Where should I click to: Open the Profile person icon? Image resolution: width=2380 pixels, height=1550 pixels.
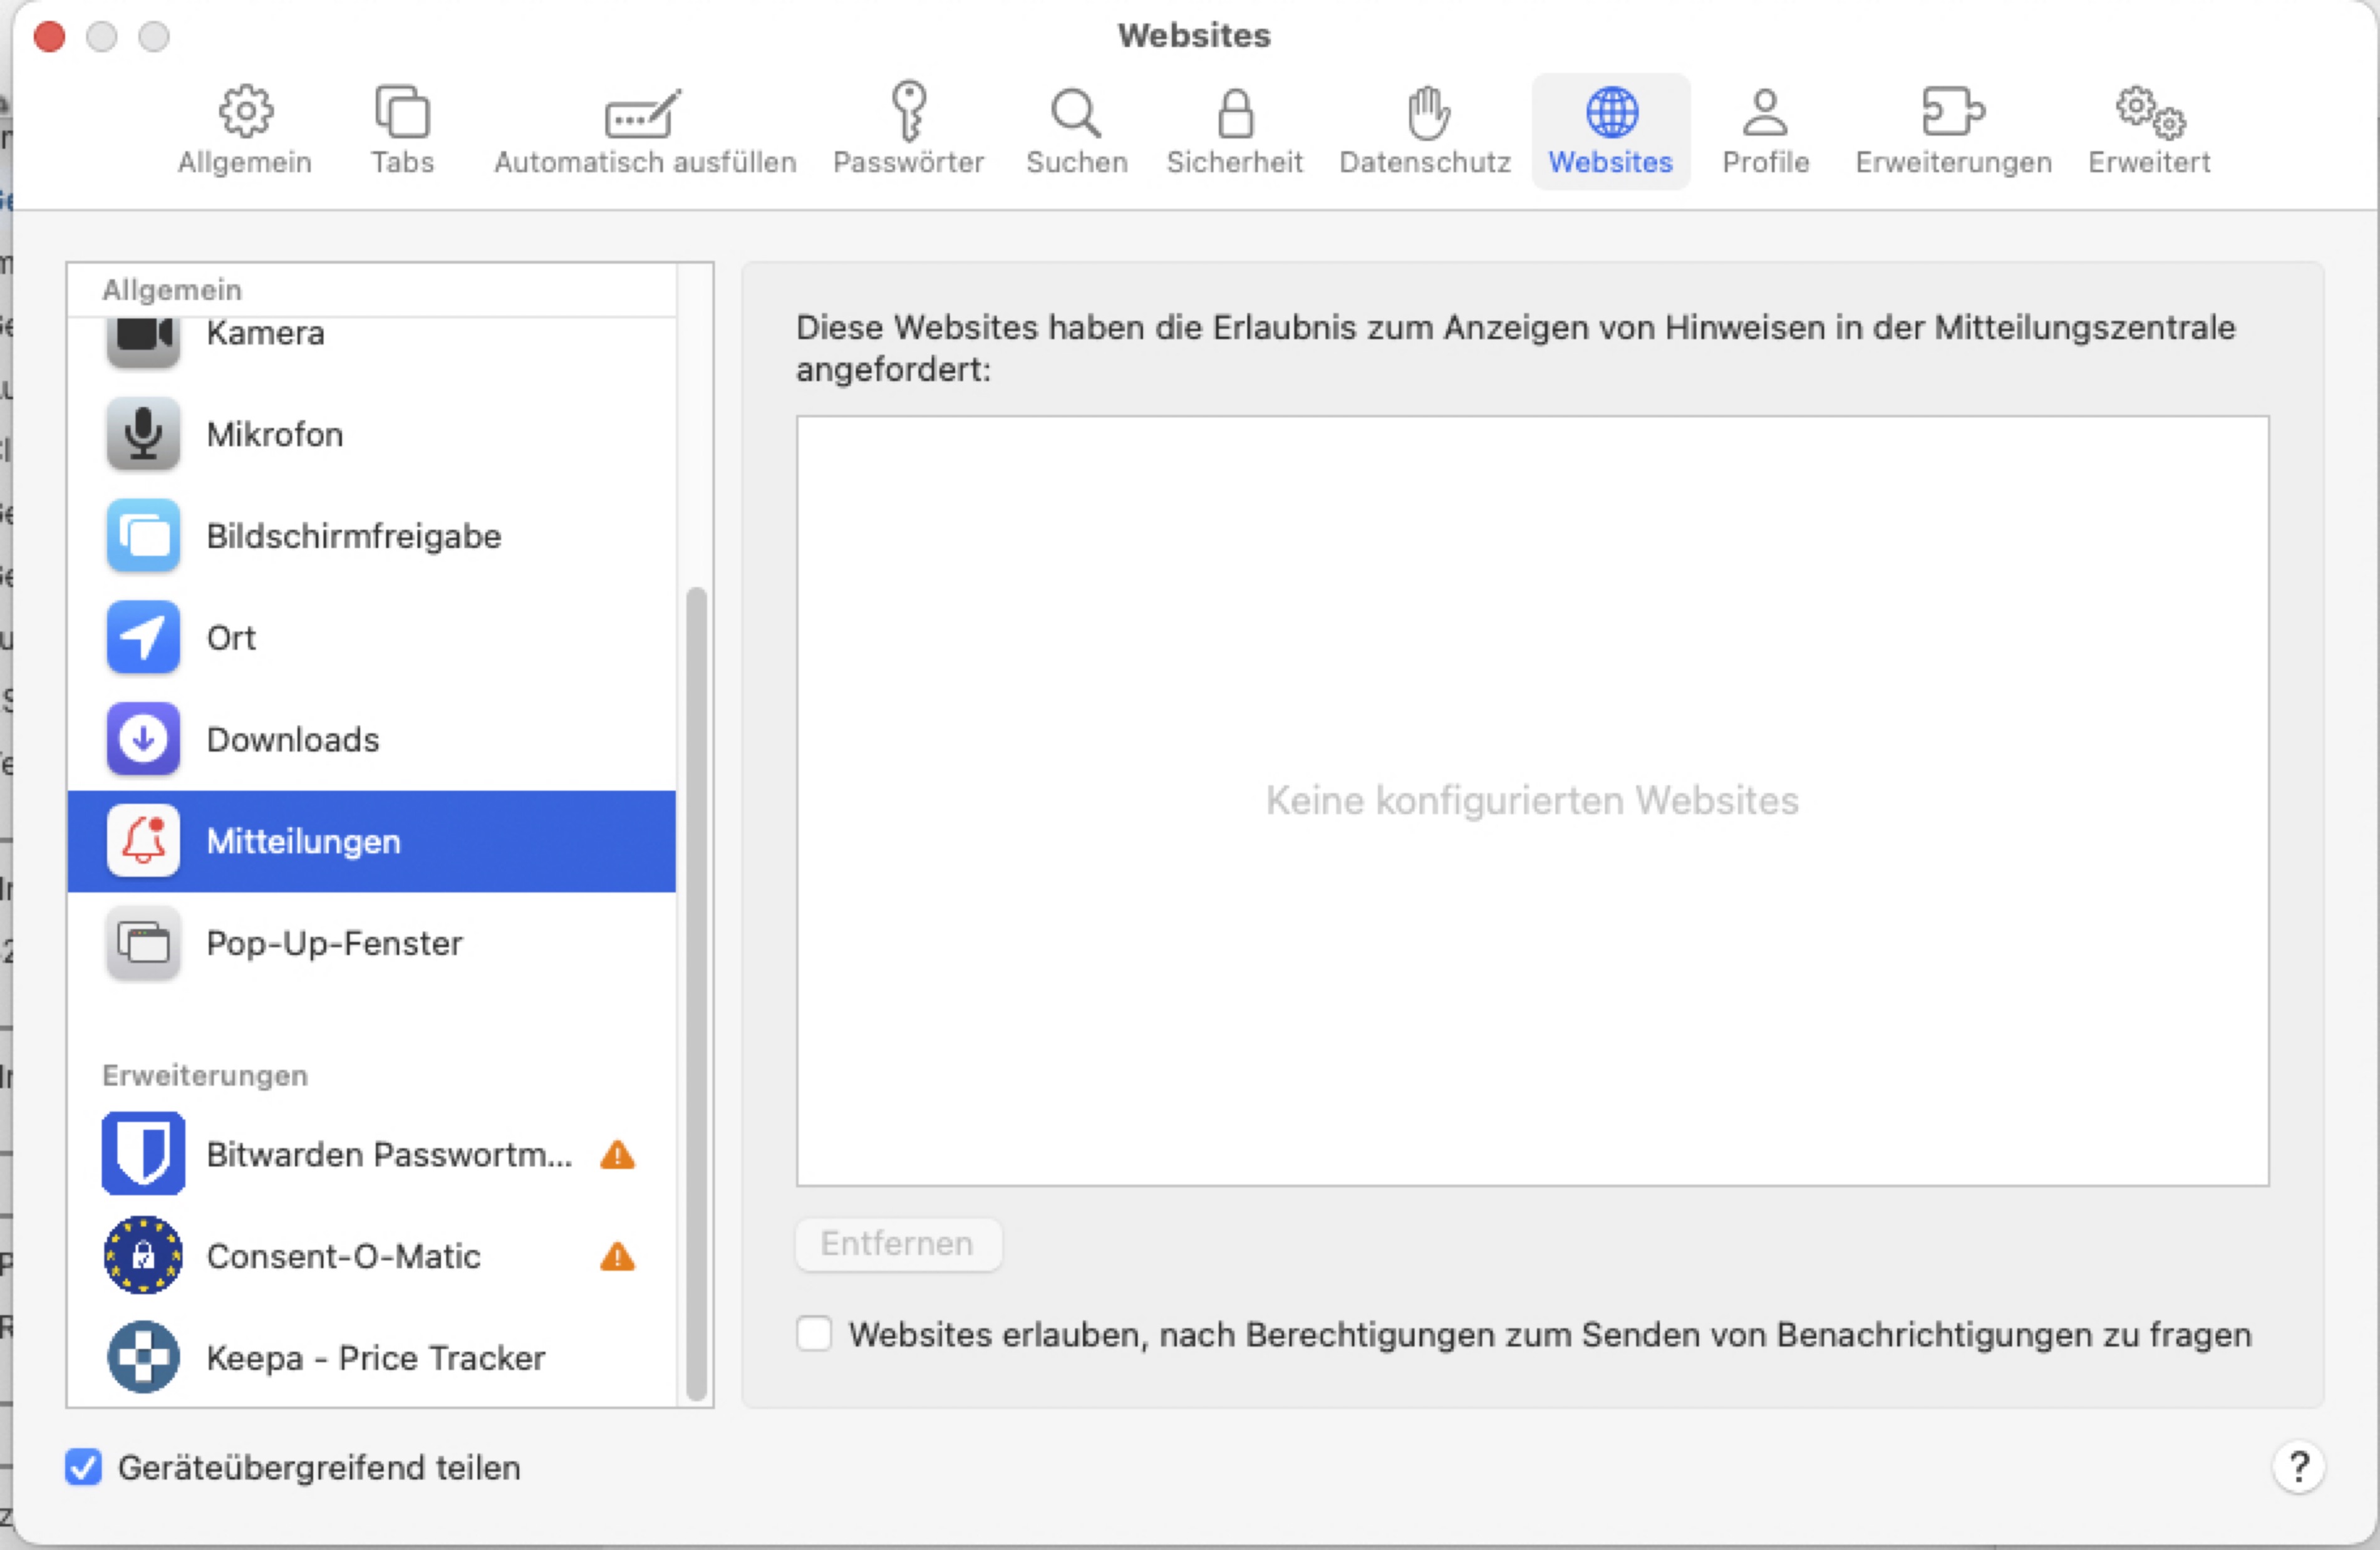[1765, 112]
